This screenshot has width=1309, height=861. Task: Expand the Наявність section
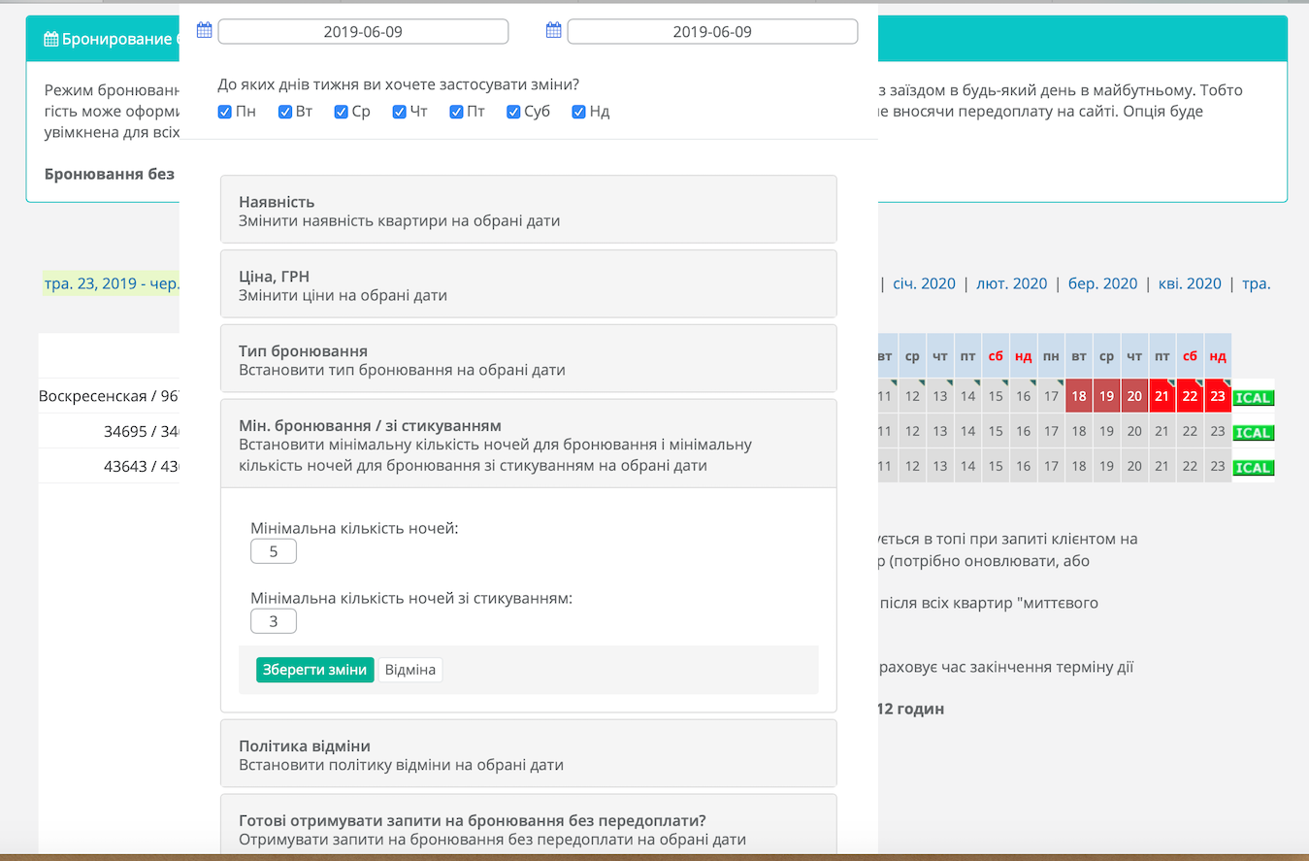529,210
